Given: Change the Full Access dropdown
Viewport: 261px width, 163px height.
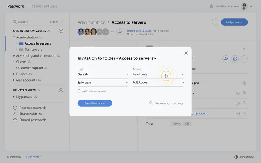Looking at the screenshot, I should pyautogui.click(x=158, y=82).
